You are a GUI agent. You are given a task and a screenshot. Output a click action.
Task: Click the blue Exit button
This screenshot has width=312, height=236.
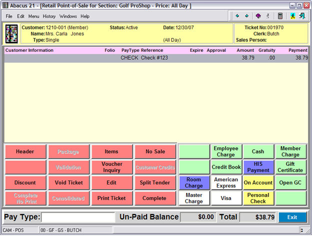(292, 218)
